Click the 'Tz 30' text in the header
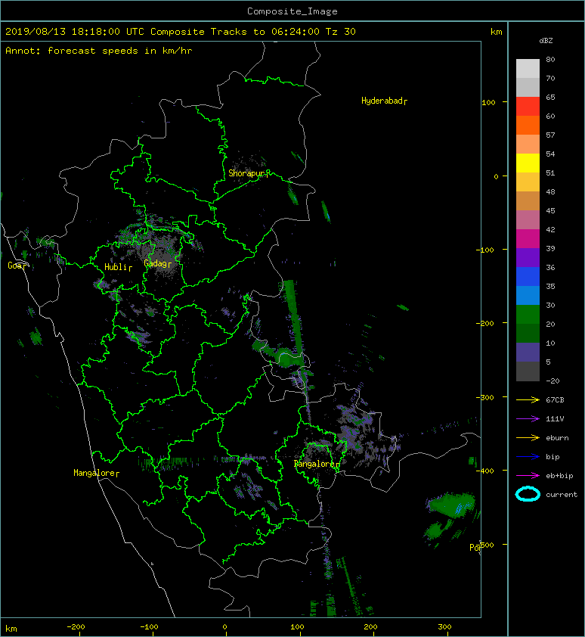 [341, 32]
